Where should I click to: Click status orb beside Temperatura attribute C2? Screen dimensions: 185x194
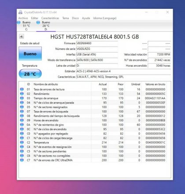(x=22, y=142)
